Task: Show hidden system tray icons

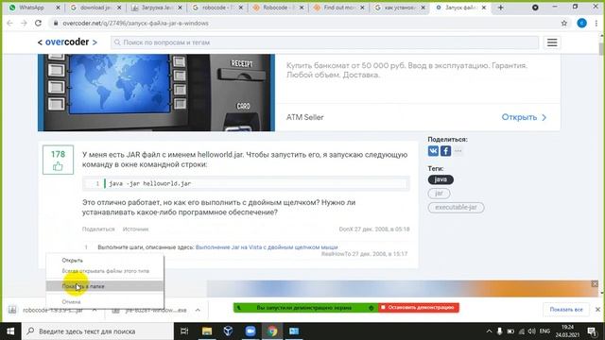Action: [489, 331]
